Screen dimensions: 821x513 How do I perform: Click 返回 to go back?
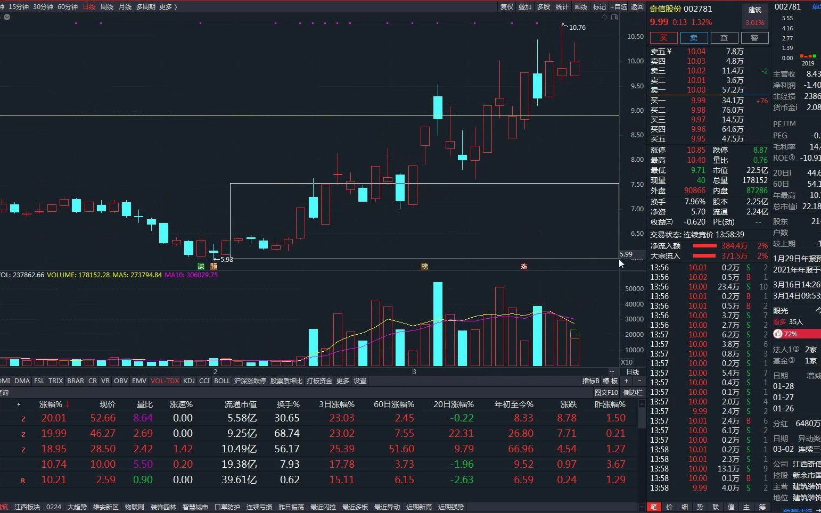(x=637, y=6)
